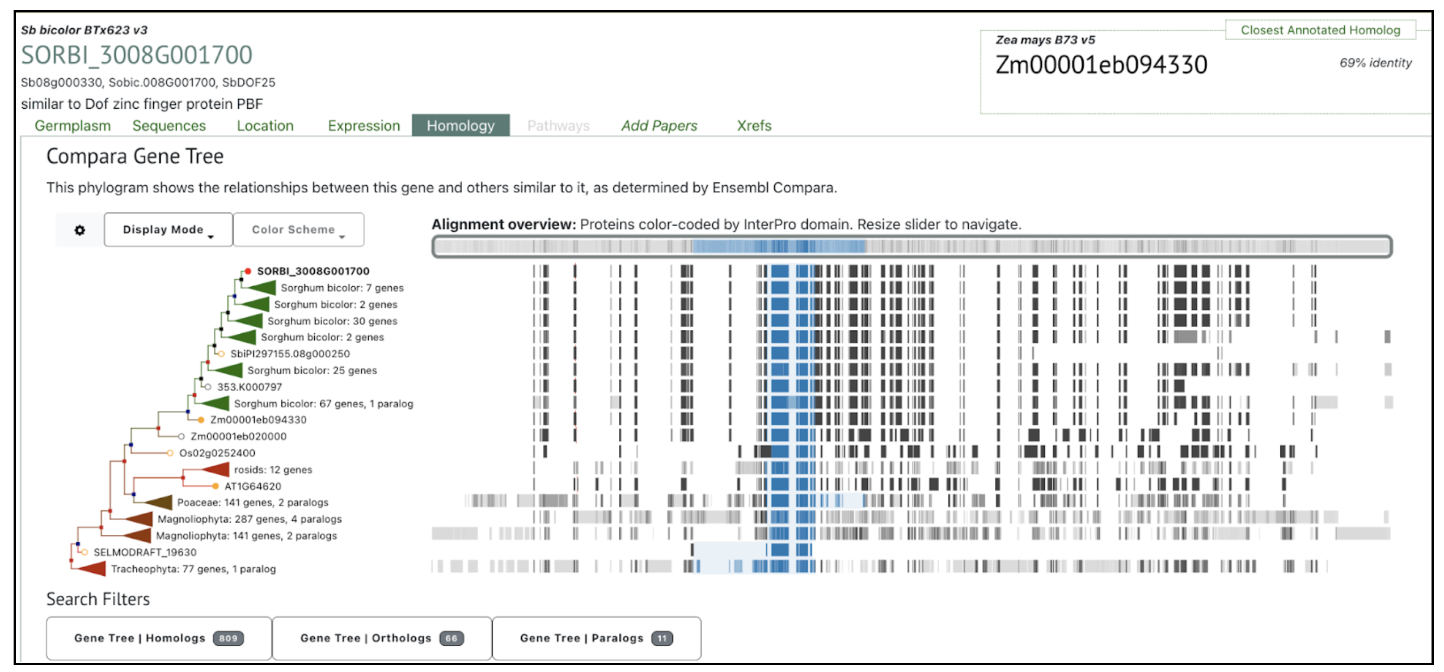1444x672 pixels.
Task: Toggle the Gene Tree Orthologs filter
Action: [x=382, y=638]
